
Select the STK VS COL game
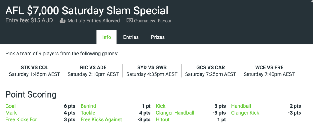click(35, 71)
